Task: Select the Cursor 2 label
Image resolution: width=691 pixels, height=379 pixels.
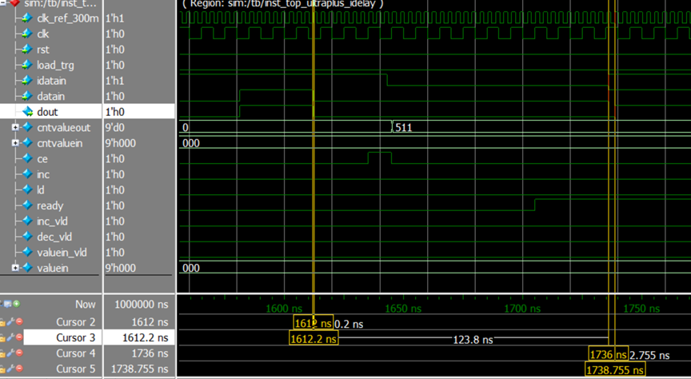Action: coord(75,322)
